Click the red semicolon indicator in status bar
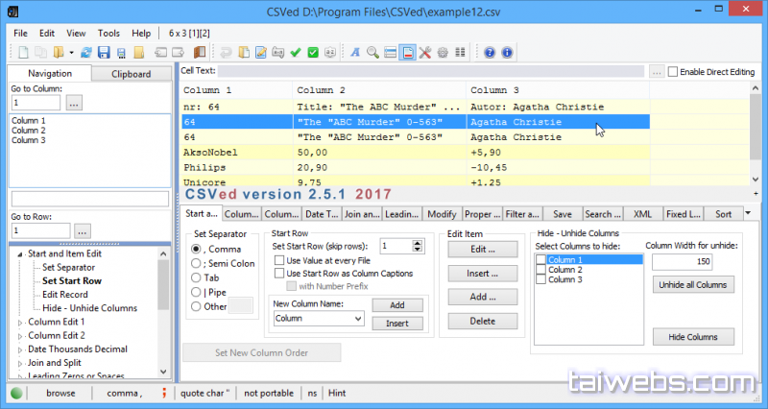 coord(164,393)
